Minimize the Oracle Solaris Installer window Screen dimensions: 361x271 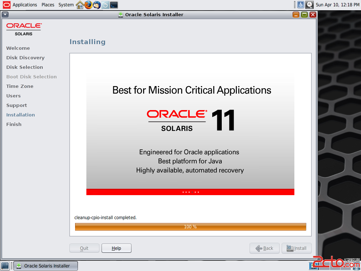296,15
